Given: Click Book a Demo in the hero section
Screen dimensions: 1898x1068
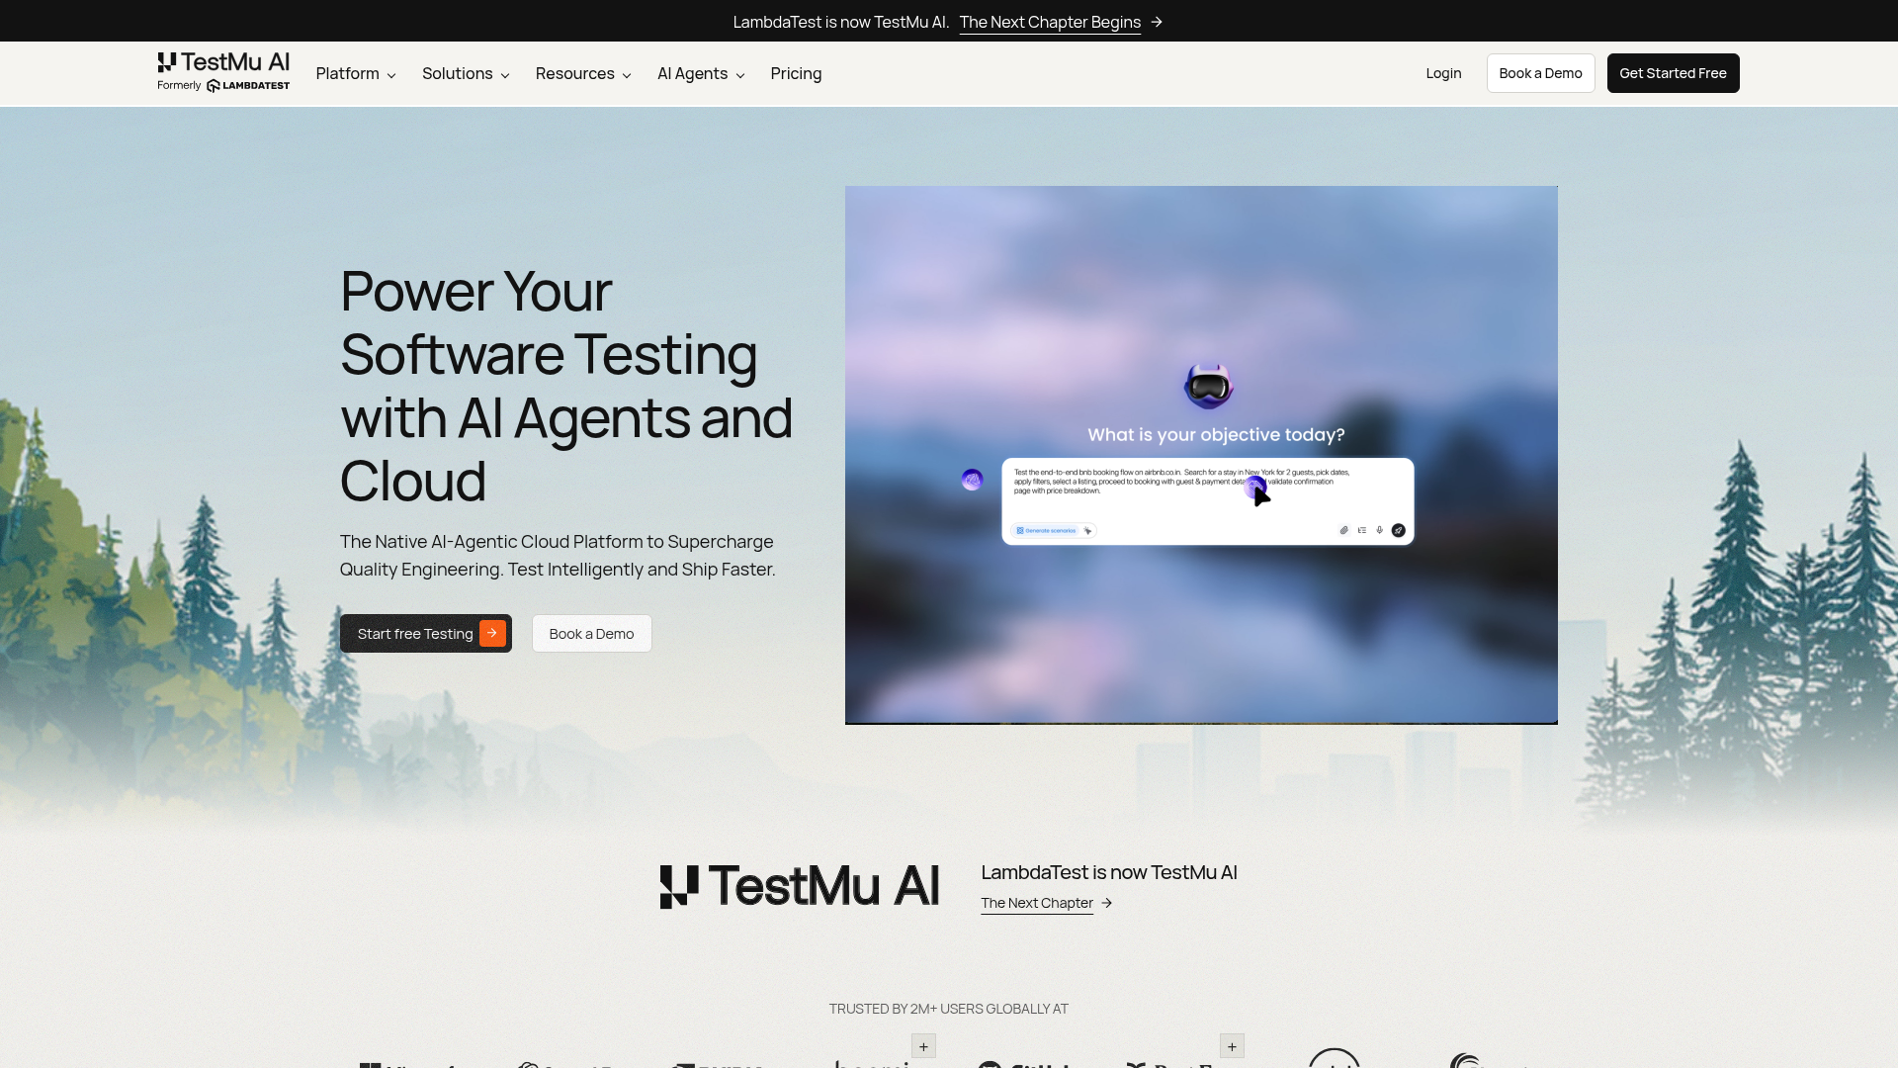Looking at the screenshot, I should [591, 634].
